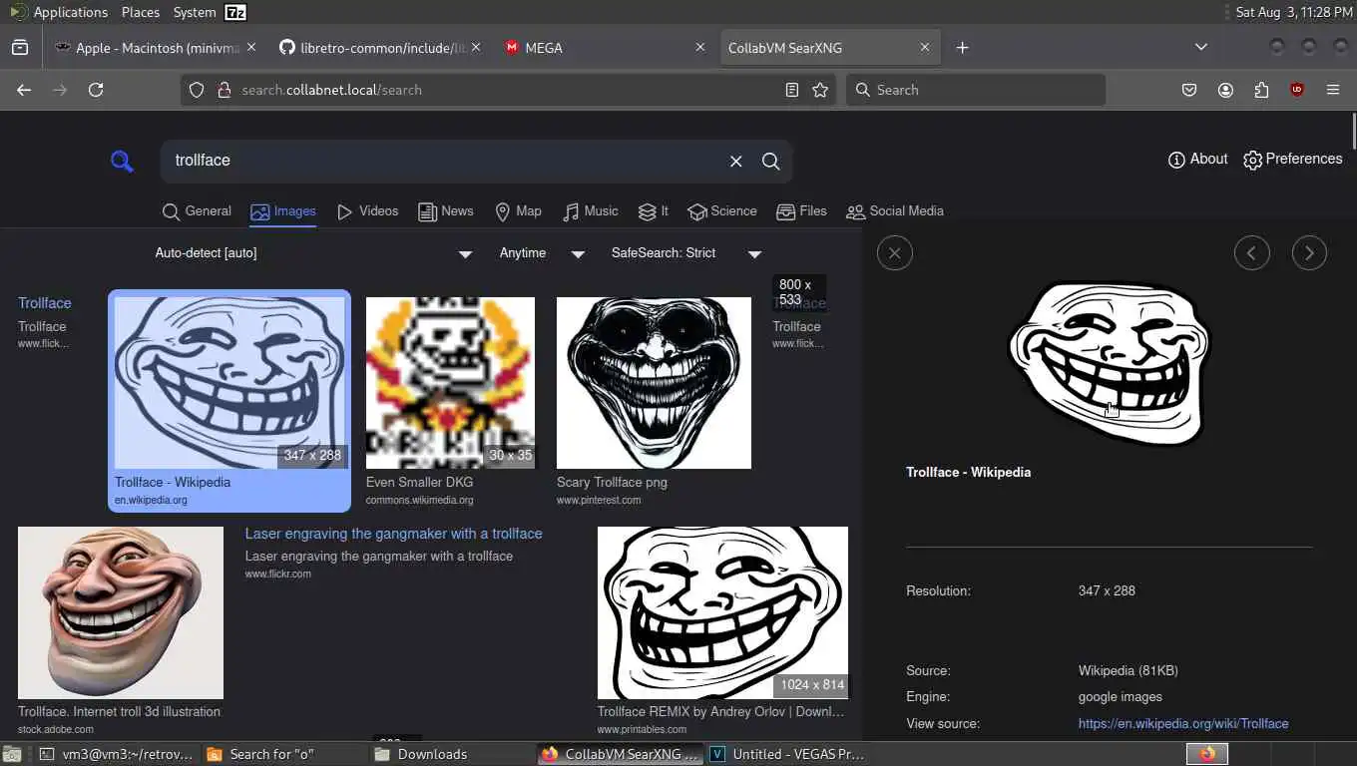Open the Firefox View icon
The width and height of the screenshot is (1357, 766).
(20, 48)
